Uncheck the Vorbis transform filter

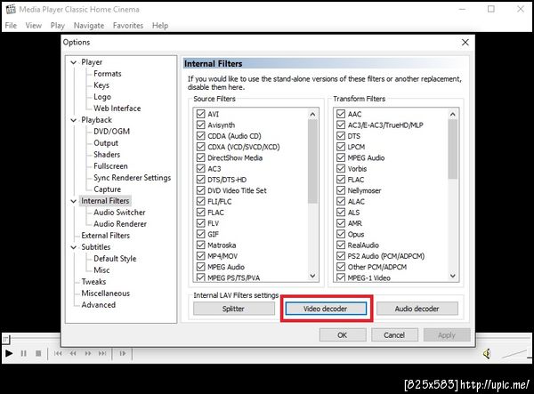tap(341, 168)
